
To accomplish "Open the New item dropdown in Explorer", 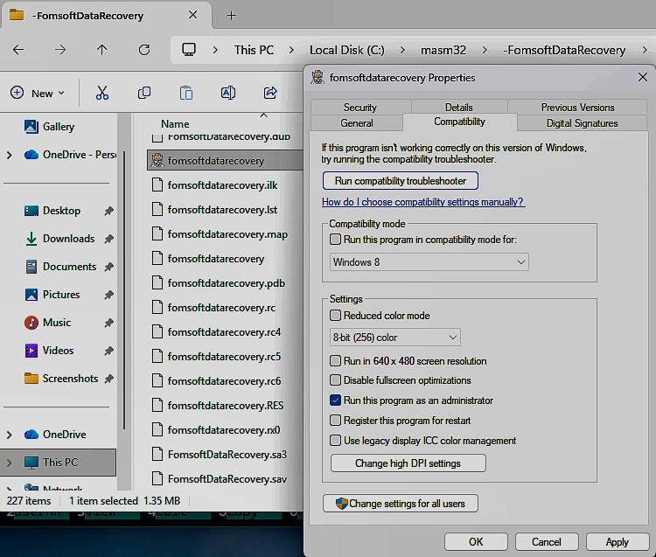I will 38,93.
